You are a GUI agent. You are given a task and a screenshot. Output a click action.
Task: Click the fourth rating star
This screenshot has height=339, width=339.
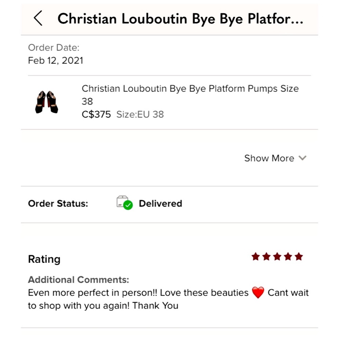click(288, 257)
